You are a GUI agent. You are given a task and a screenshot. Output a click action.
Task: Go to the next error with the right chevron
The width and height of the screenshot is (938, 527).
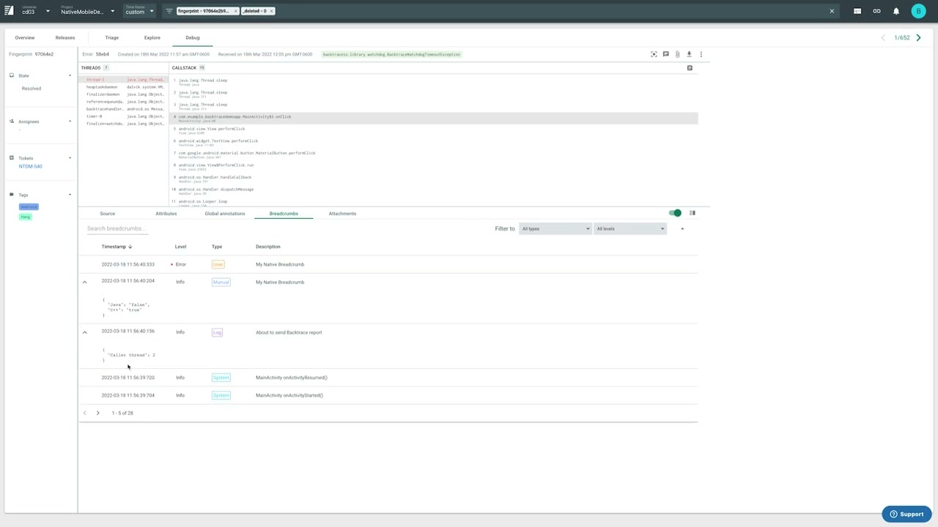918,37
